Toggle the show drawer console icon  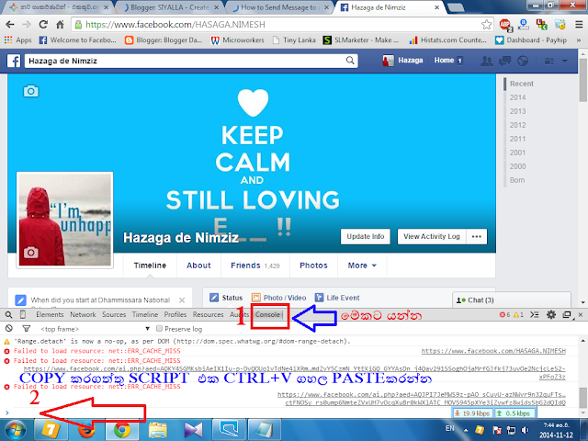pos(535,314)
